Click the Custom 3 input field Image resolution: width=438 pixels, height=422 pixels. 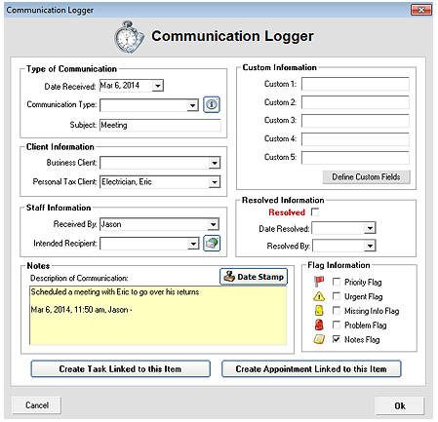(355, 121)
